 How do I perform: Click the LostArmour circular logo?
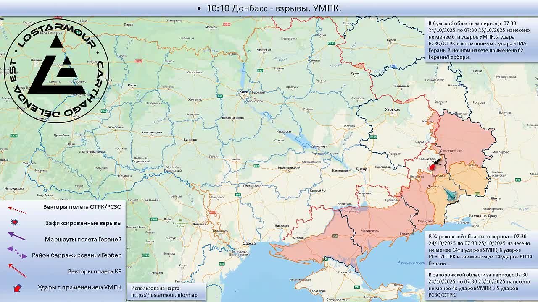pyautogui.click(x=56, y=70)
